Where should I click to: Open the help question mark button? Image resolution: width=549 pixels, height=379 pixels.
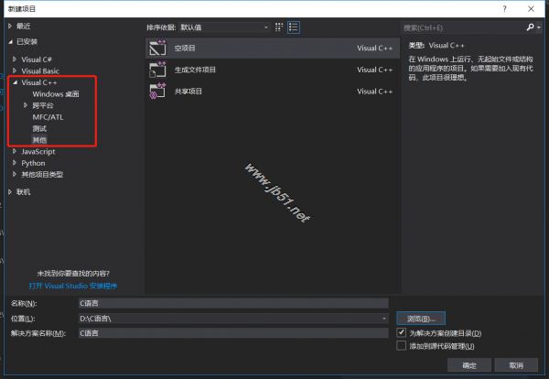pos(504,9)
